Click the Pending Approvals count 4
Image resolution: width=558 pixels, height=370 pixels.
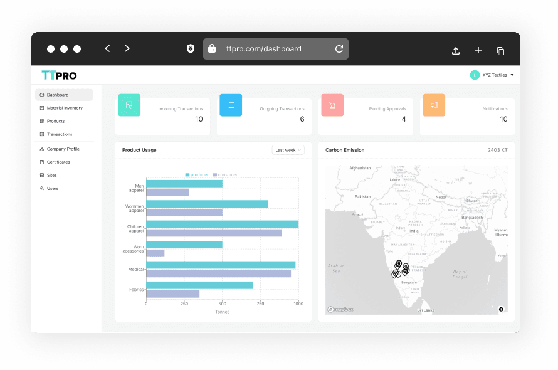(x=404, y=119)
